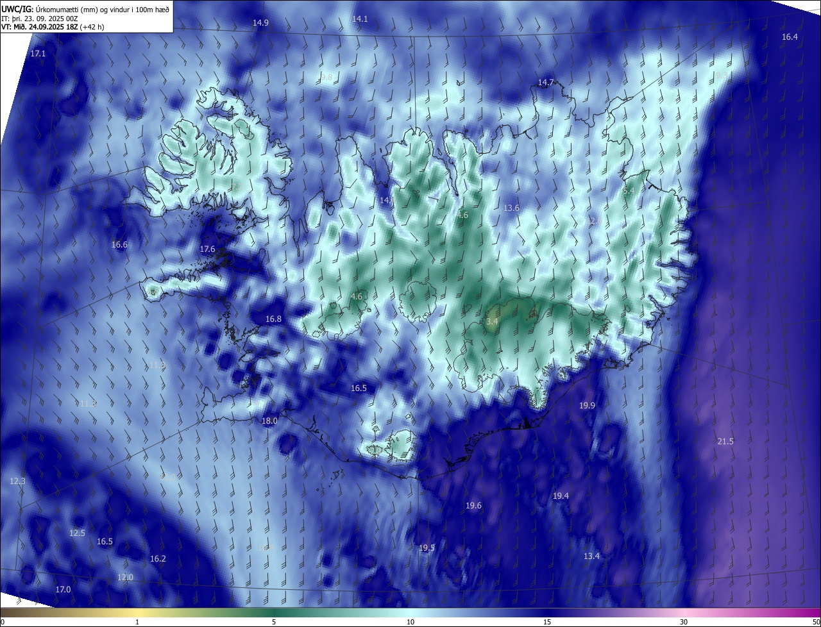Click the colour scale tick labelled 50
Viewport: 821px width, 627px height.
(816, 622)
